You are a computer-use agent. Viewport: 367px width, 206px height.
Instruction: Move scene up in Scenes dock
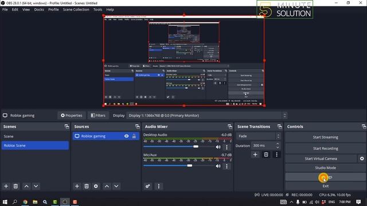(x=26, y=186)
